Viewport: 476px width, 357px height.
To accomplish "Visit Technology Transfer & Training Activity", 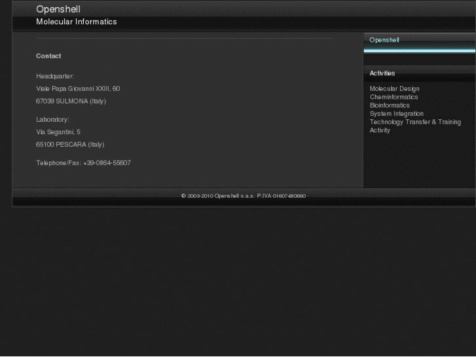I will (x=415, y=126).
